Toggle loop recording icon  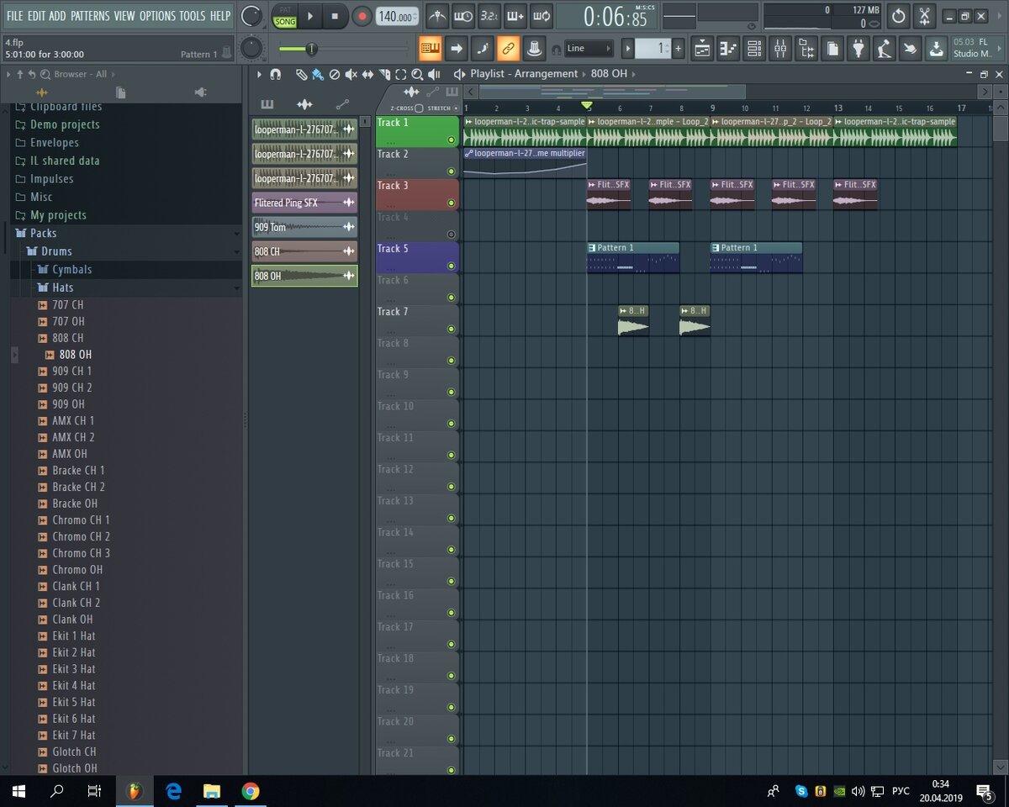[x=541, y=15]
